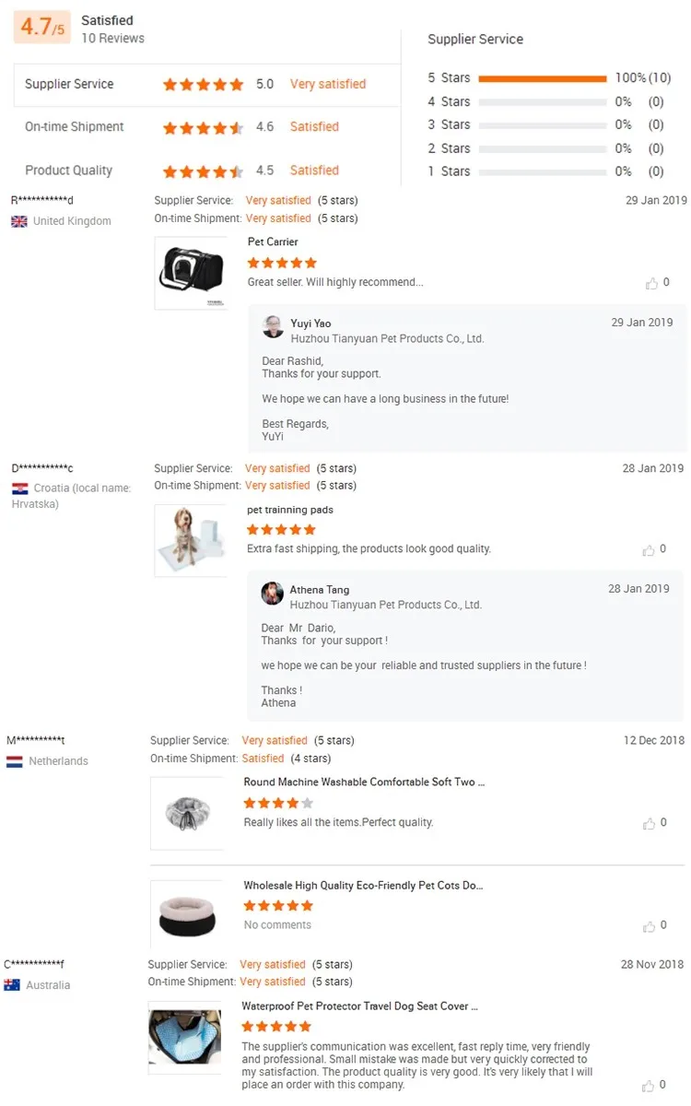The image size is (691, 1106).
Task: Click thumbs-up on Waterproof Pet Protector review
Action: 650,1086
